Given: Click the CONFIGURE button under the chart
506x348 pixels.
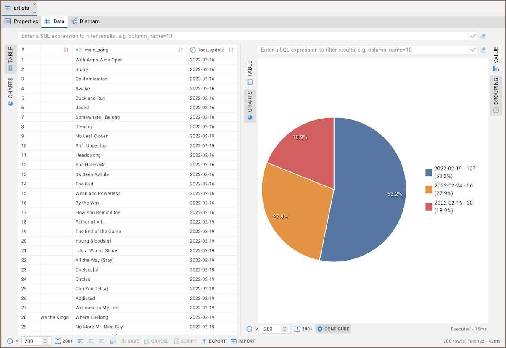Looking at the screenshot, I should (x=333, y=329).
